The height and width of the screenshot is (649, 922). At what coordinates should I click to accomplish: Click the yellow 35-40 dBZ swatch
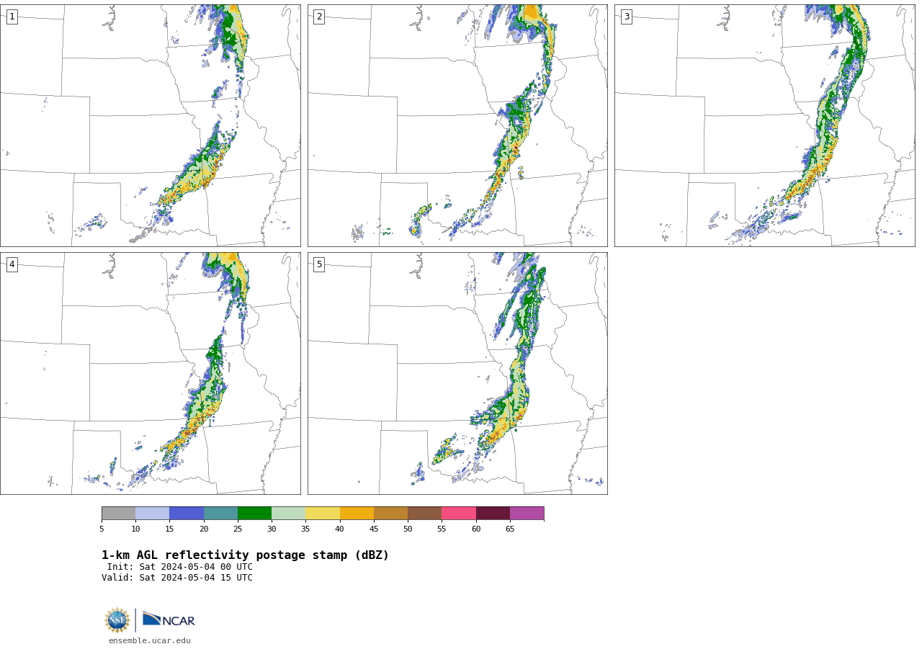coord(323,513)
